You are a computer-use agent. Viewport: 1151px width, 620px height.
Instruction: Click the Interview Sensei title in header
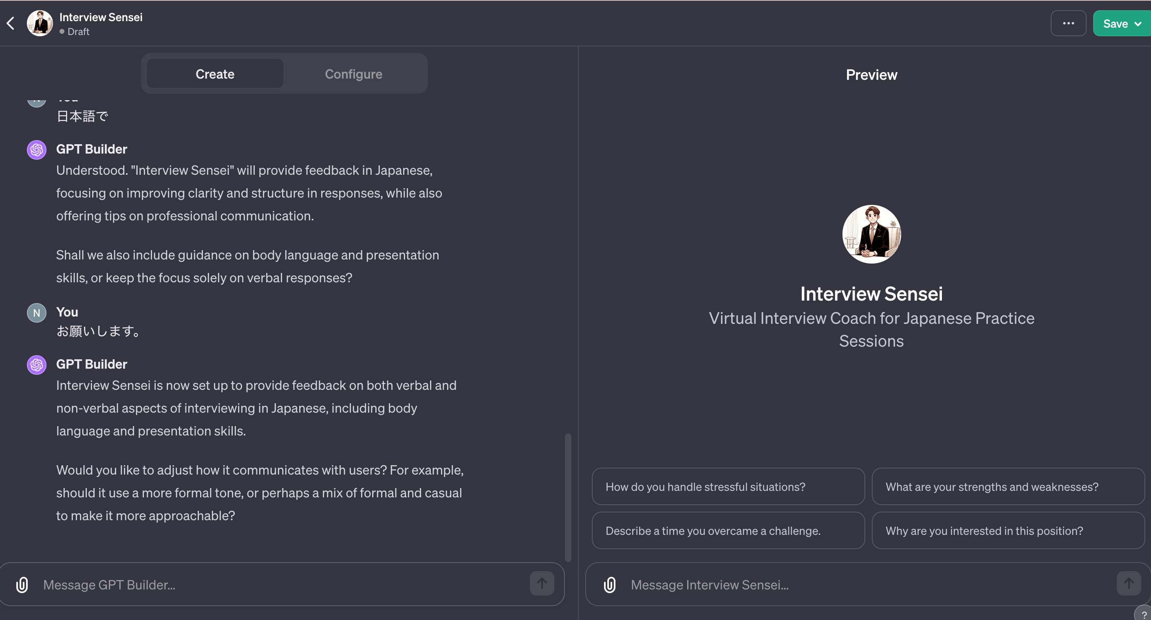coord(101,17)
